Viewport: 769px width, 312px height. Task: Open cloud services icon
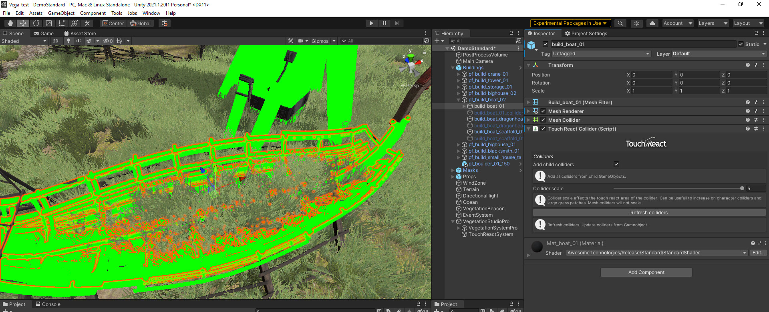[652, 23]
